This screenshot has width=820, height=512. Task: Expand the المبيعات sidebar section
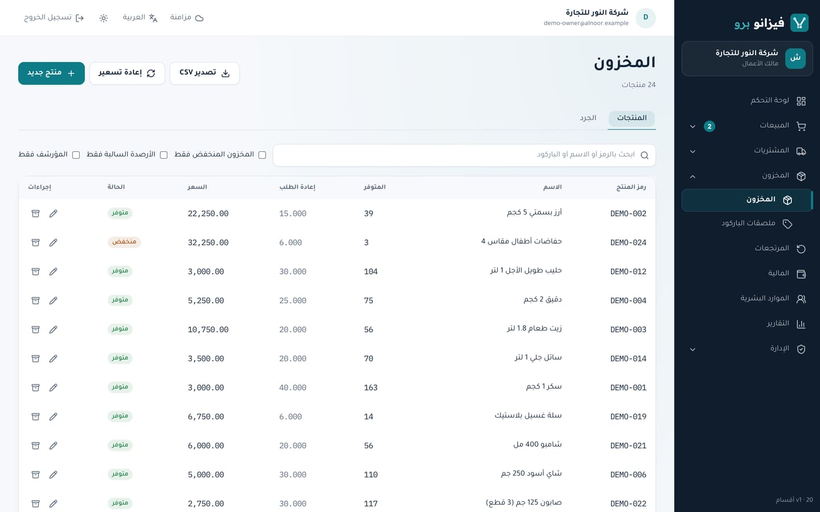click(x=747, y=126)
